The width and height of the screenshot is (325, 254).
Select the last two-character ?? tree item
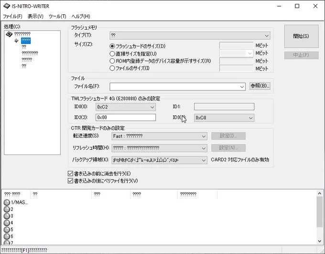click(24, 66)
